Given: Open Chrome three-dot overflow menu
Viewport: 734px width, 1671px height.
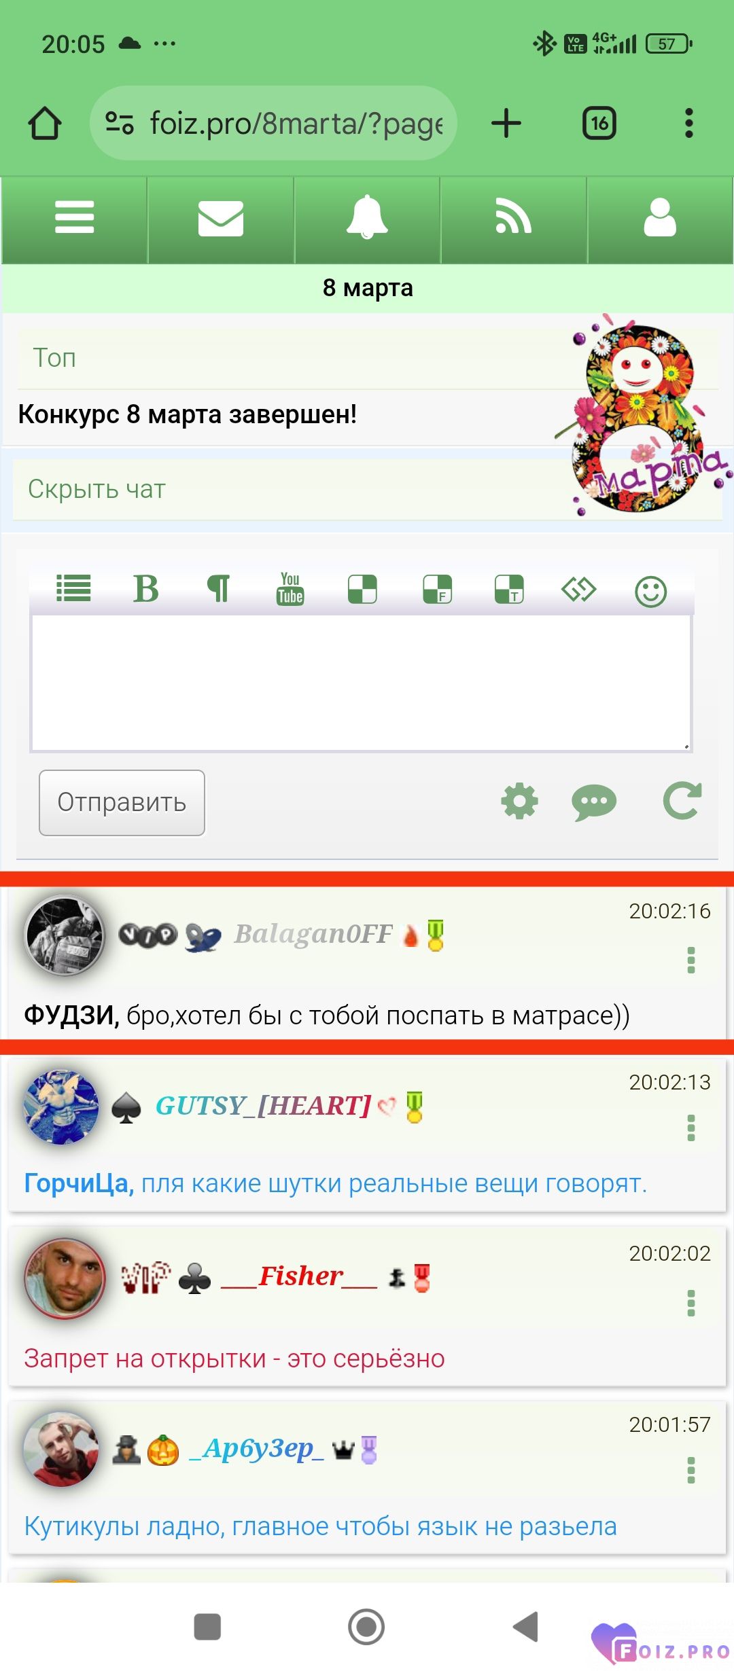Looking at the screenshot, I should click(x=689, y=123).
